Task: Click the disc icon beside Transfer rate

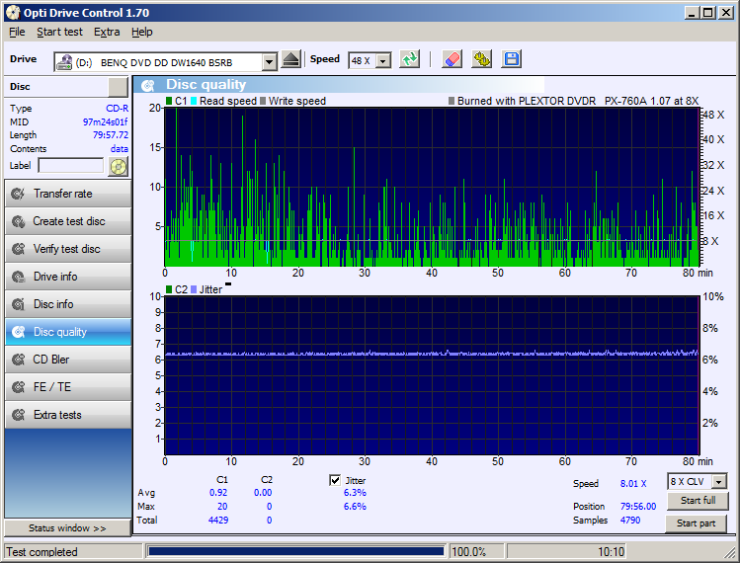Action: (x=18, y=194)
